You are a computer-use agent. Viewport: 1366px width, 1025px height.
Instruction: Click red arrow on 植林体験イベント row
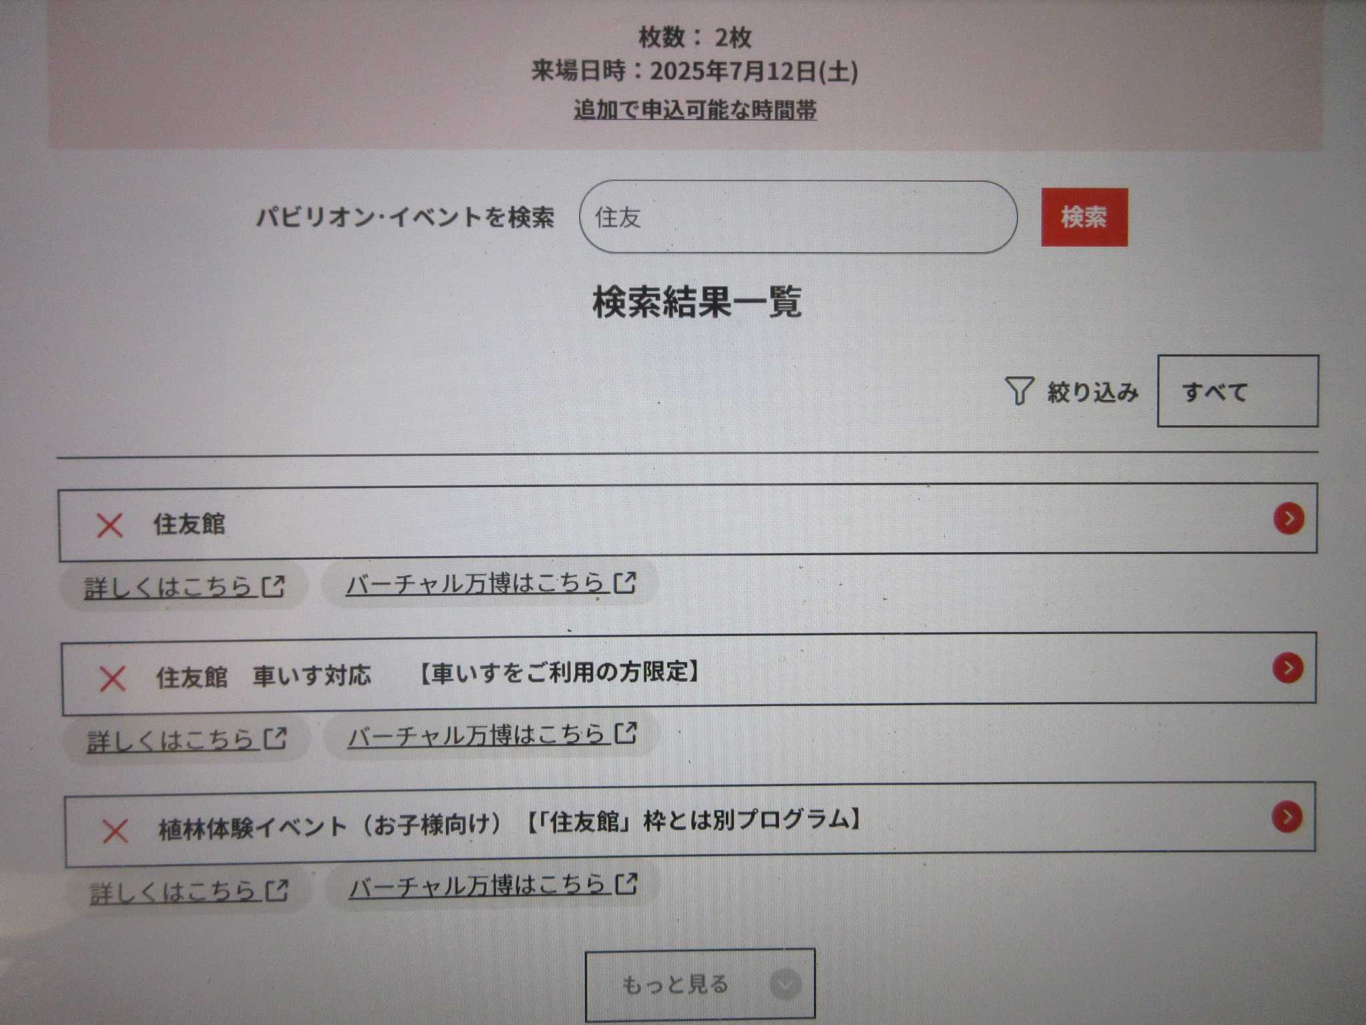[x=1287, y=817]
